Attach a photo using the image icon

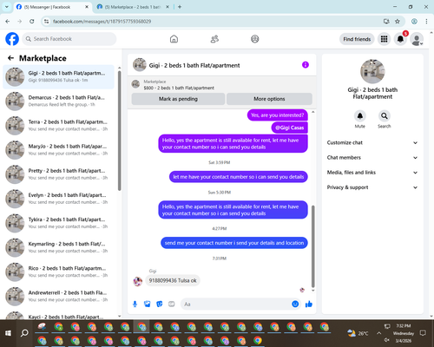tap(148, 304)
